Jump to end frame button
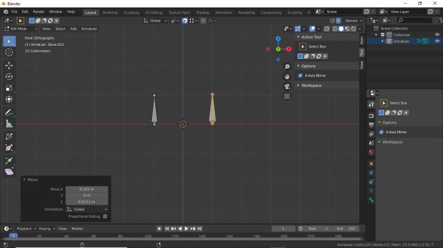 (199, 229)
